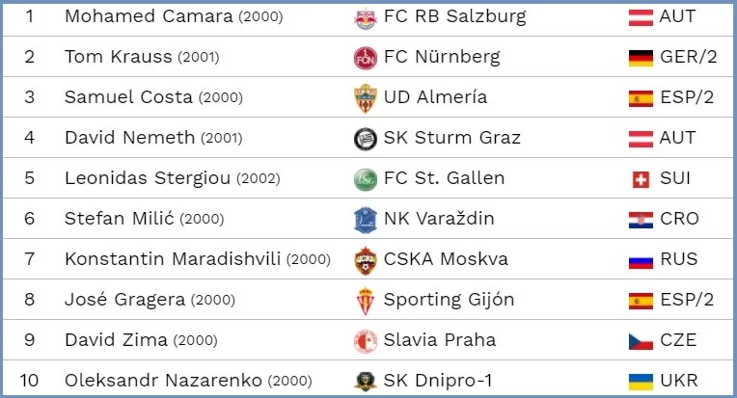Click the SK Sturm Graz logo
737x398 pixels.
[365, 139]
